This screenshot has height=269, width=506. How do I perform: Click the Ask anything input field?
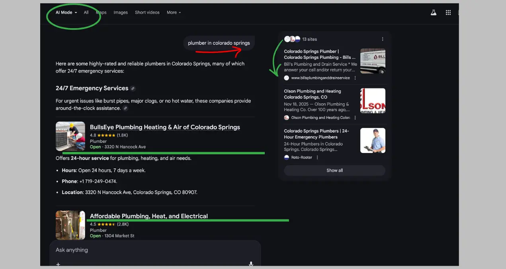tap(151, 250)
